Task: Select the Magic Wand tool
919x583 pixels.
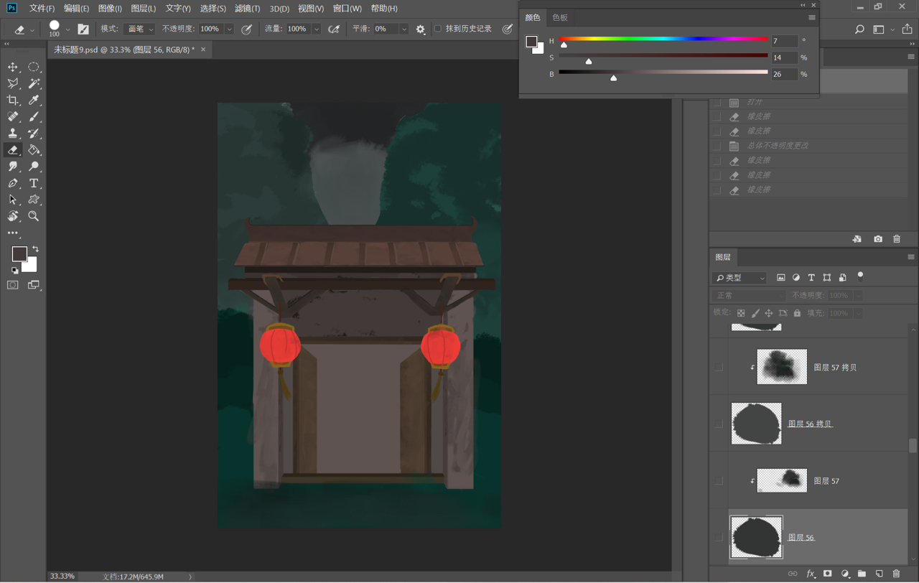Action: 34,83
